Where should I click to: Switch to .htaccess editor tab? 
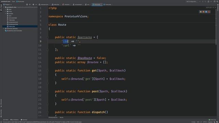click(67, 4)
